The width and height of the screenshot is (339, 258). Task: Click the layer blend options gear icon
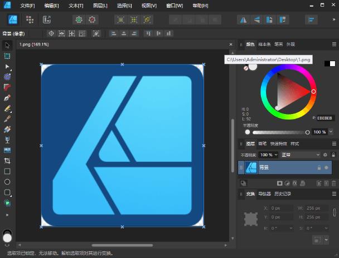click(x=325, y=155)
